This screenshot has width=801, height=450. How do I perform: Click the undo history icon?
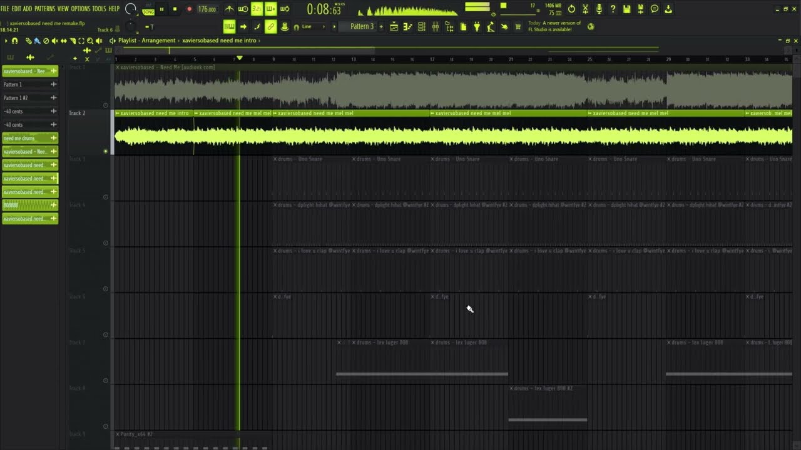571,9
